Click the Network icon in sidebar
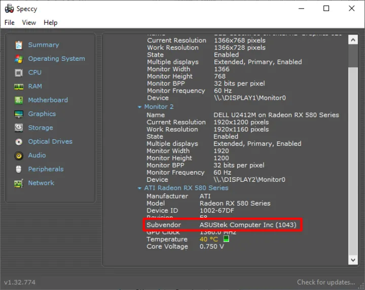The image size is (365, 290). 19,183
